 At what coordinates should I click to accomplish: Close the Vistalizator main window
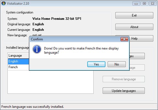[x=152, y=4]
